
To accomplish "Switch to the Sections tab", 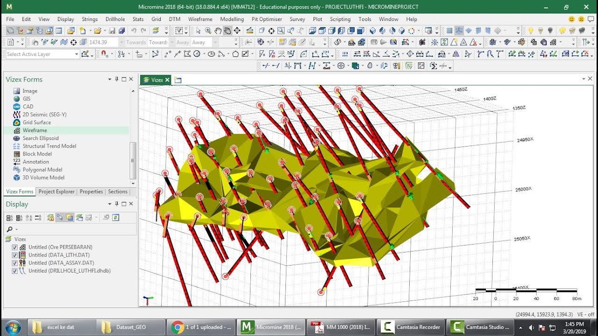I will pyautogui.click(x=118, y=192).
